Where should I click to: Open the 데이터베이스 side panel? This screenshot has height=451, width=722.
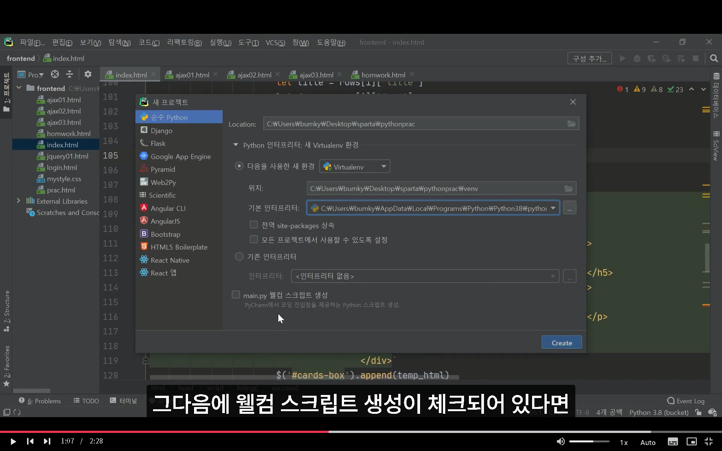click(x=716, y=95)
